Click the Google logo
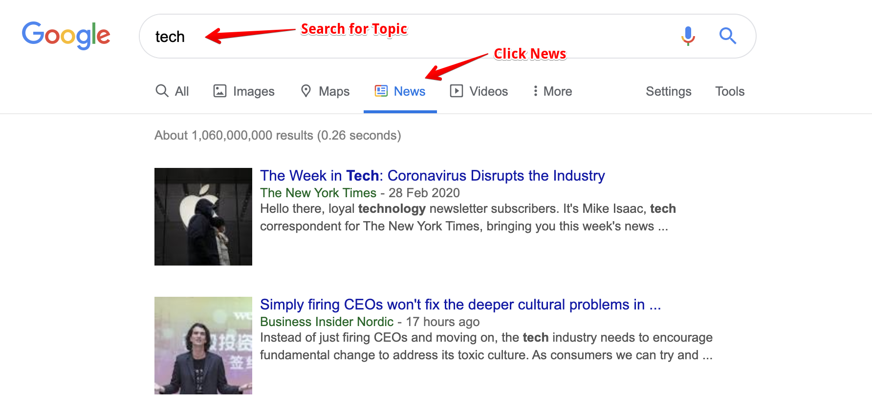 [66, 36]
